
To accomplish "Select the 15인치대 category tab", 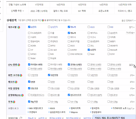I will click(82, 5).
